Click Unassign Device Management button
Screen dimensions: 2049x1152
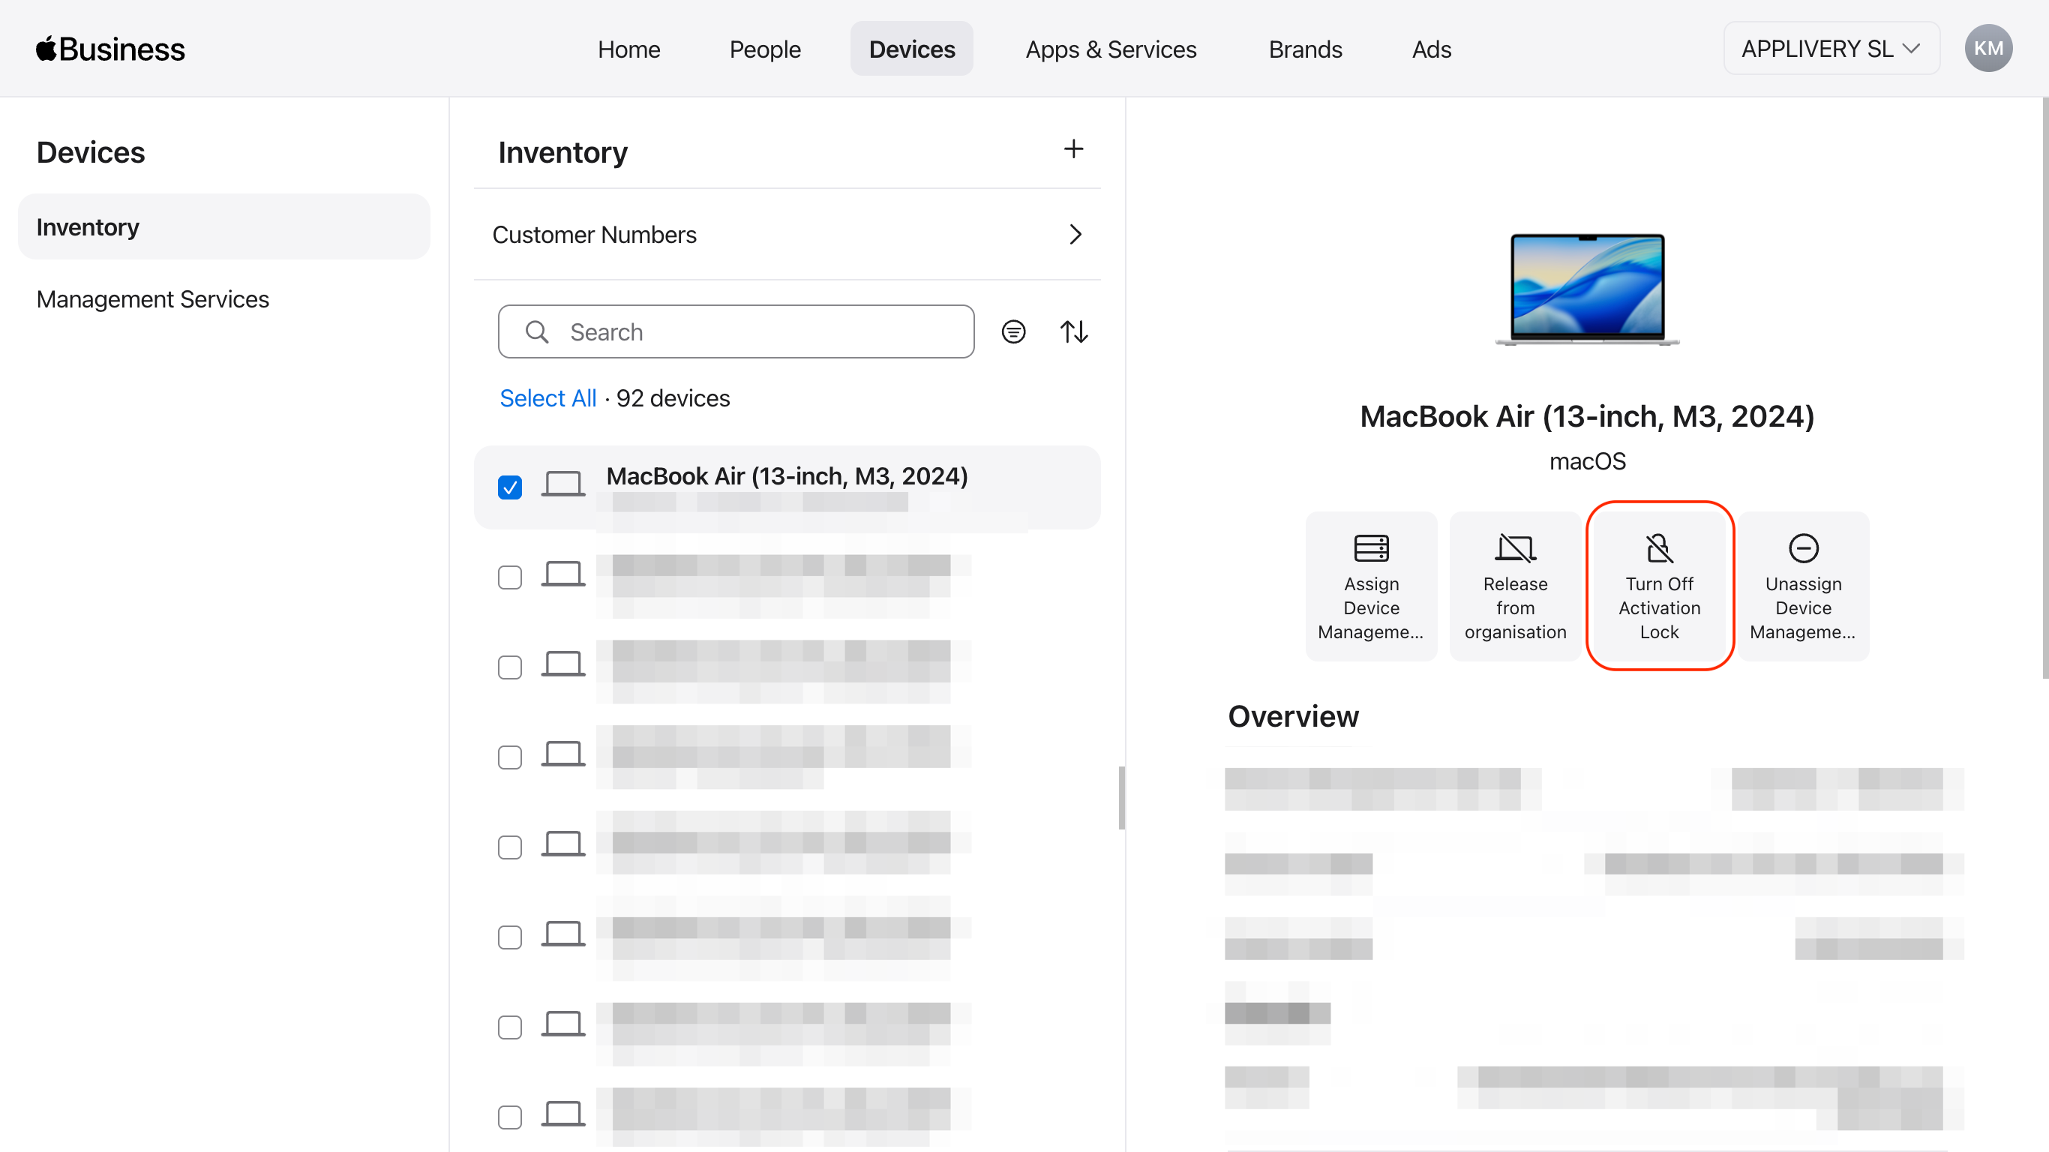pyautogui.click(x=1802, y=586)
